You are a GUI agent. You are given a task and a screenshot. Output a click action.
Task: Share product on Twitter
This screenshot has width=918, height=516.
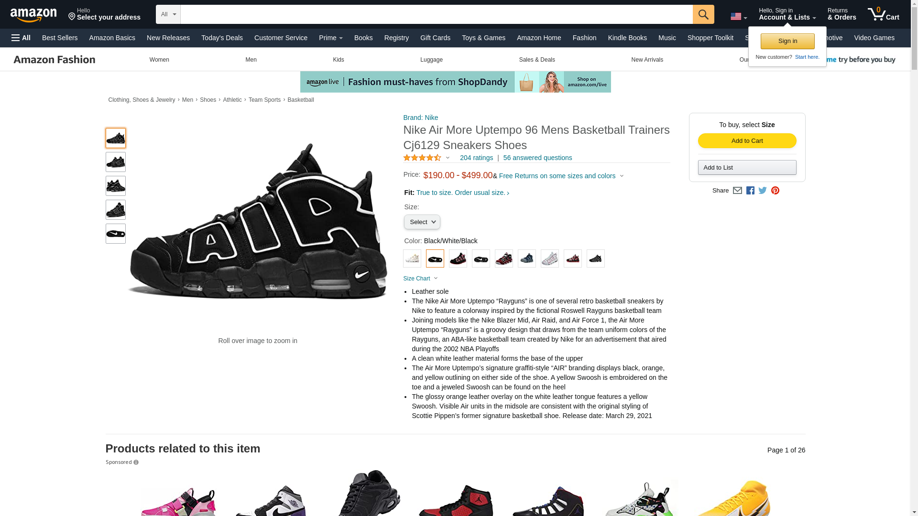click(763, 190)
